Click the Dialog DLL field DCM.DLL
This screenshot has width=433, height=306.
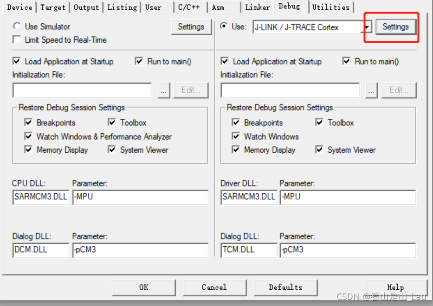[x=41, y=250]
